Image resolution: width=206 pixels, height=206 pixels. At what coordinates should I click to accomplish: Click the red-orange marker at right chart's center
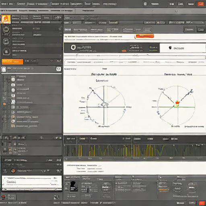(x=177, y=102)
